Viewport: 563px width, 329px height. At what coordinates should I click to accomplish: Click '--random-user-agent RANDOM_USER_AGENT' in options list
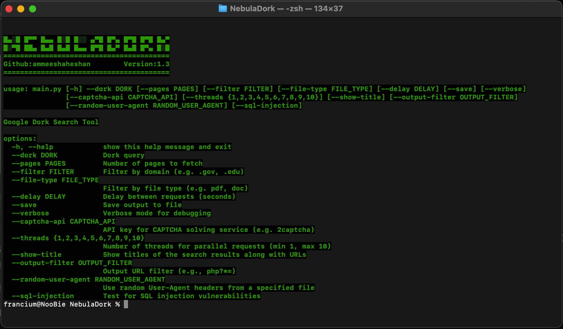[x=89, y=279]
